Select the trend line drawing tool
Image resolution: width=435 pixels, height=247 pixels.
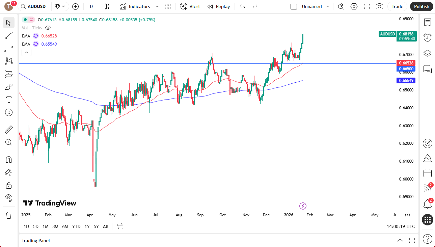coord(8,35)
